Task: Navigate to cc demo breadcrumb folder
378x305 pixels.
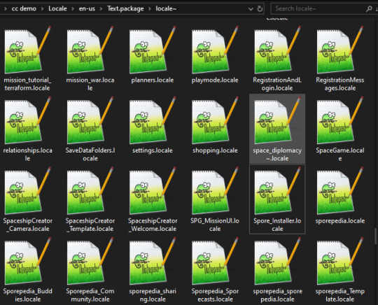Action: coord(24,8)
